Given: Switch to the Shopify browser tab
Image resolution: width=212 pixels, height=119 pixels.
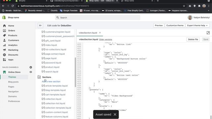Looking at the screenshot, I should pos(31,1).
